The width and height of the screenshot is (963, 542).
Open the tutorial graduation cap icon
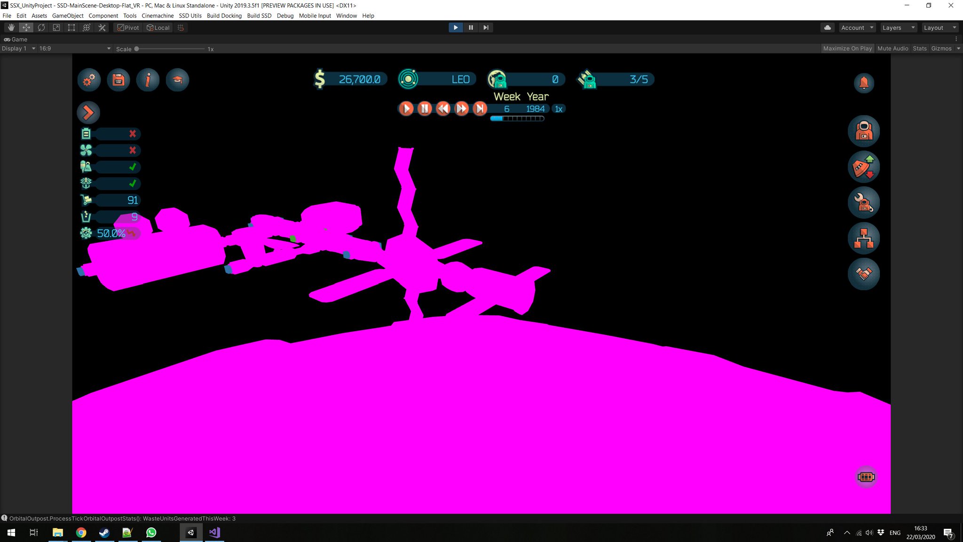tap(177, 80)
